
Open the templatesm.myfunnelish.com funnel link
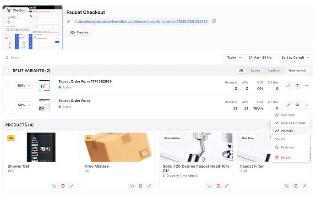coord(141,22)
